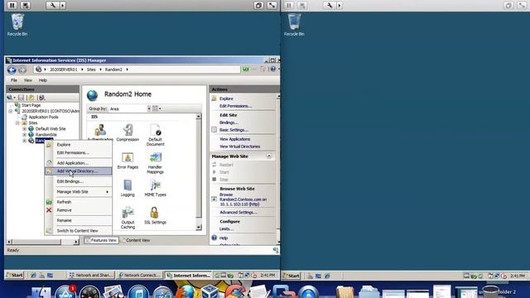Choose Rename from the context menu
This screenshot has width=530, height=298.
click(79, 220)
